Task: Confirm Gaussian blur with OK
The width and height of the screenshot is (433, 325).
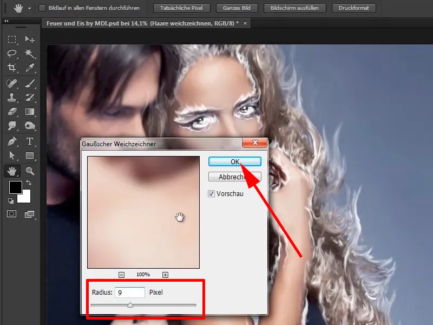Action: pyautogui.click(x=235, y=161)
